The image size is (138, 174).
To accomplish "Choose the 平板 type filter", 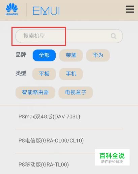I will pos(44,74).
